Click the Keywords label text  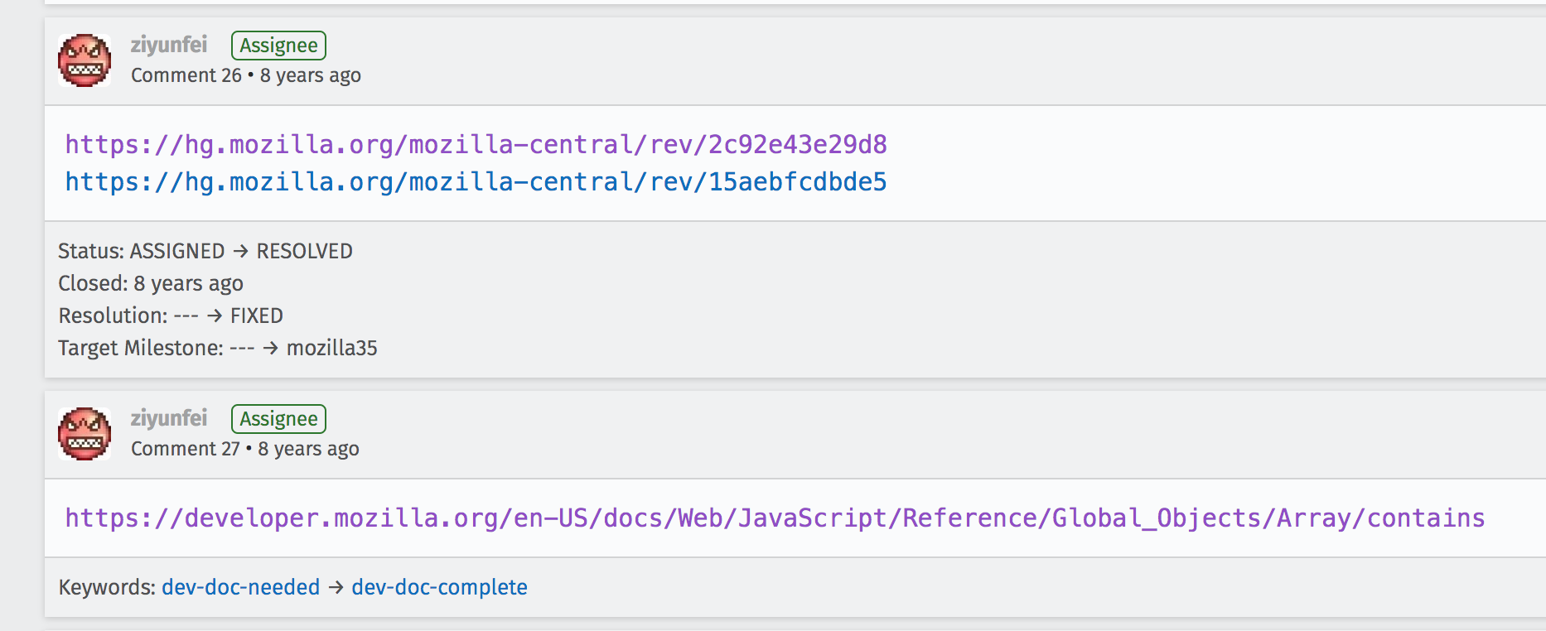tap(107, 587)
